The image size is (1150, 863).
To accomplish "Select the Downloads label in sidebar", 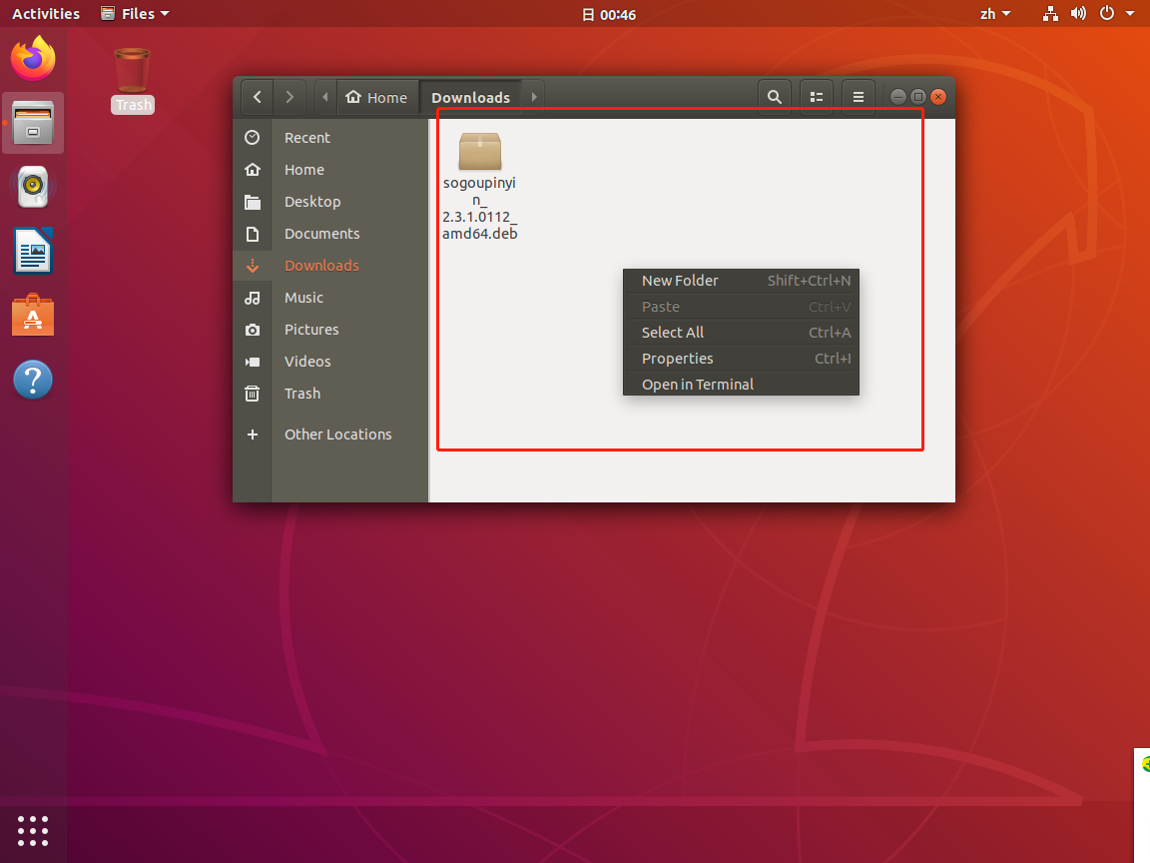I will pos(322,266).
